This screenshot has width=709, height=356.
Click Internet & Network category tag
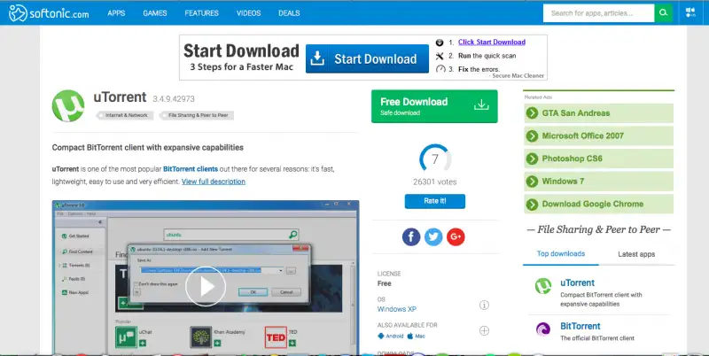pos(125,116)
